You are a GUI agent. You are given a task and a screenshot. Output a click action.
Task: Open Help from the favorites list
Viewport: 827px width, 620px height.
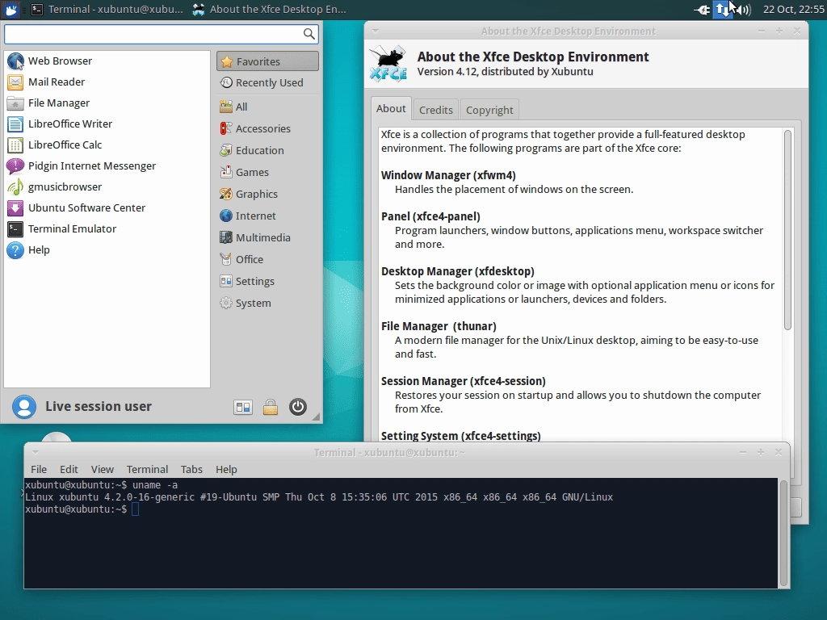point(107,250)
